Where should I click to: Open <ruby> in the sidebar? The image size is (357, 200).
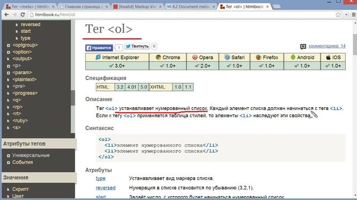pos(20,121)
